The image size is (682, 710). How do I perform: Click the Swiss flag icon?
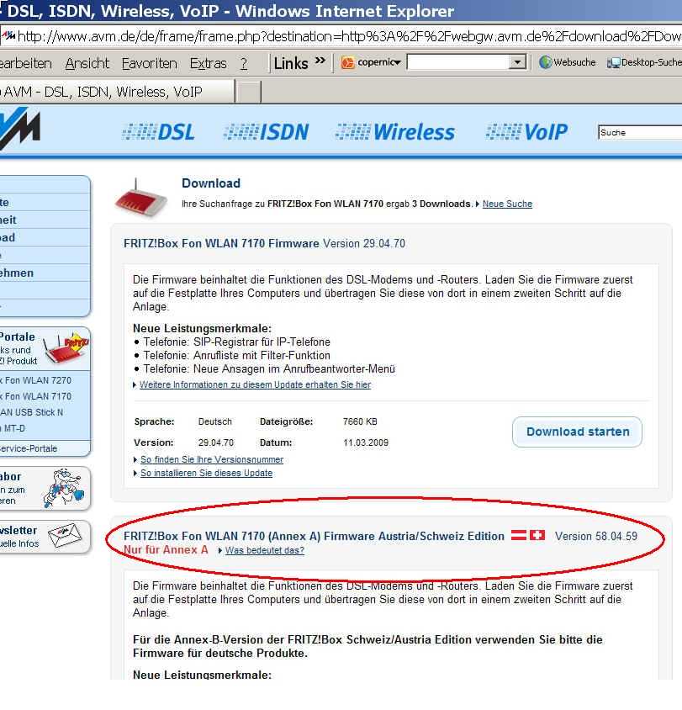click(537, 536)
